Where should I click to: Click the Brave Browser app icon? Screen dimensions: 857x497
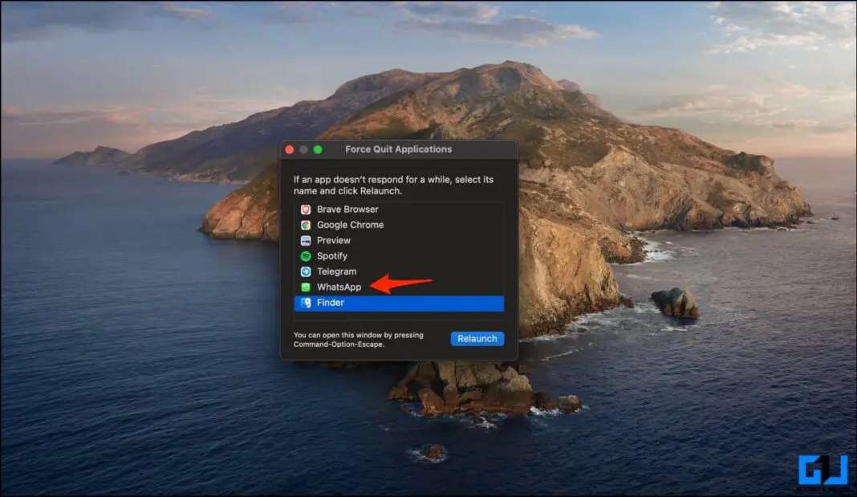pos(306,209)
